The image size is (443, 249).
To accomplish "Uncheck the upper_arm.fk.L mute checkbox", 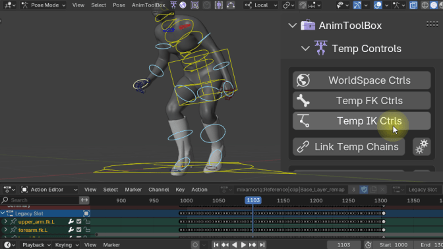I will click(79, 221).
